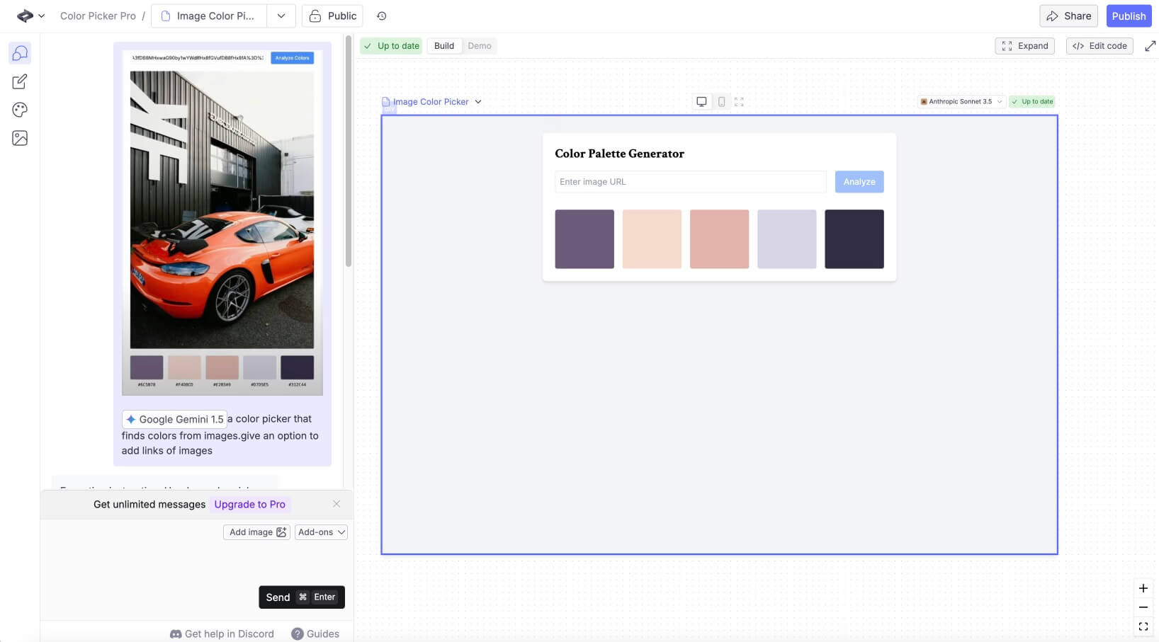
Task: Click the Enter image URL field
Action: pos(690,182)
